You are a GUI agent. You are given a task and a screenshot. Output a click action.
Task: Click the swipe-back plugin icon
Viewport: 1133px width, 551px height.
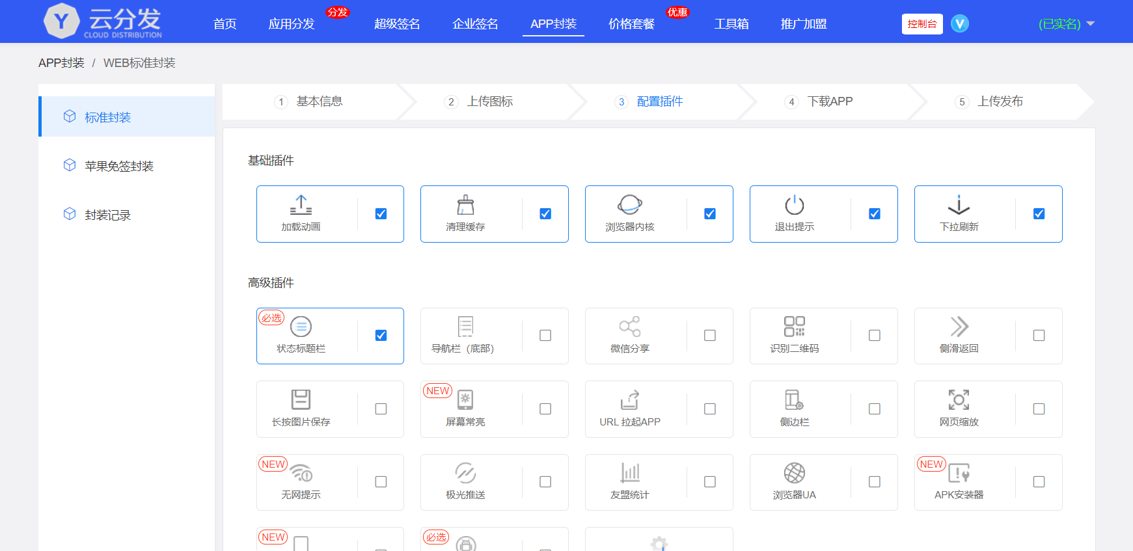tap(959, 327)
